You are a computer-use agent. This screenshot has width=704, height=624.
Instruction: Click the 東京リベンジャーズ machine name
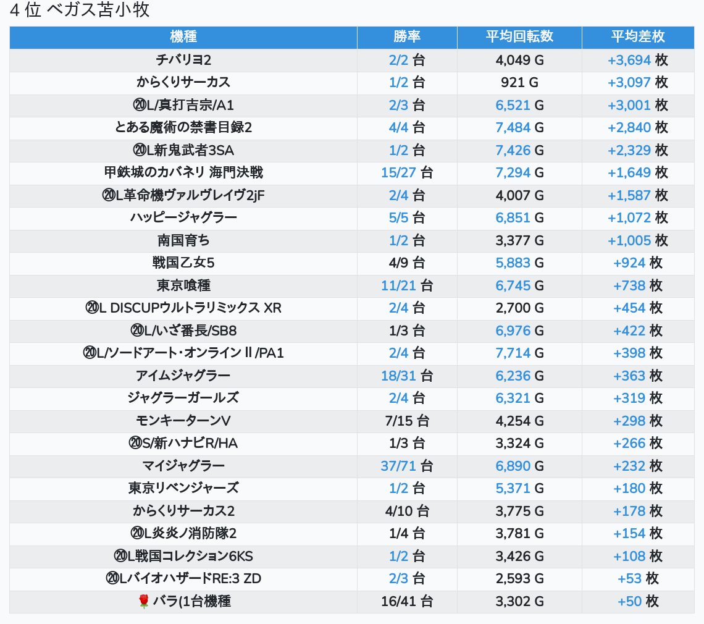tap(183, 488)
